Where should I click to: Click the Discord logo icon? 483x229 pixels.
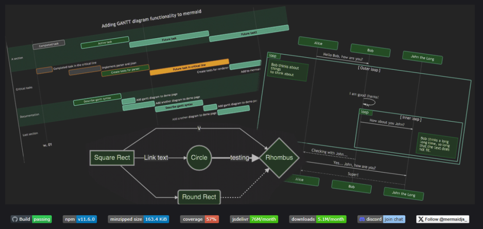tap(362, 220)
